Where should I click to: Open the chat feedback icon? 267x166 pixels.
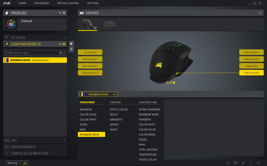[x=235, y=163]
